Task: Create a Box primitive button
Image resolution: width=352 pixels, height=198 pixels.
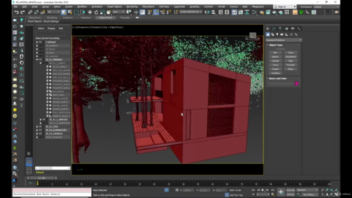Action: 275,53
